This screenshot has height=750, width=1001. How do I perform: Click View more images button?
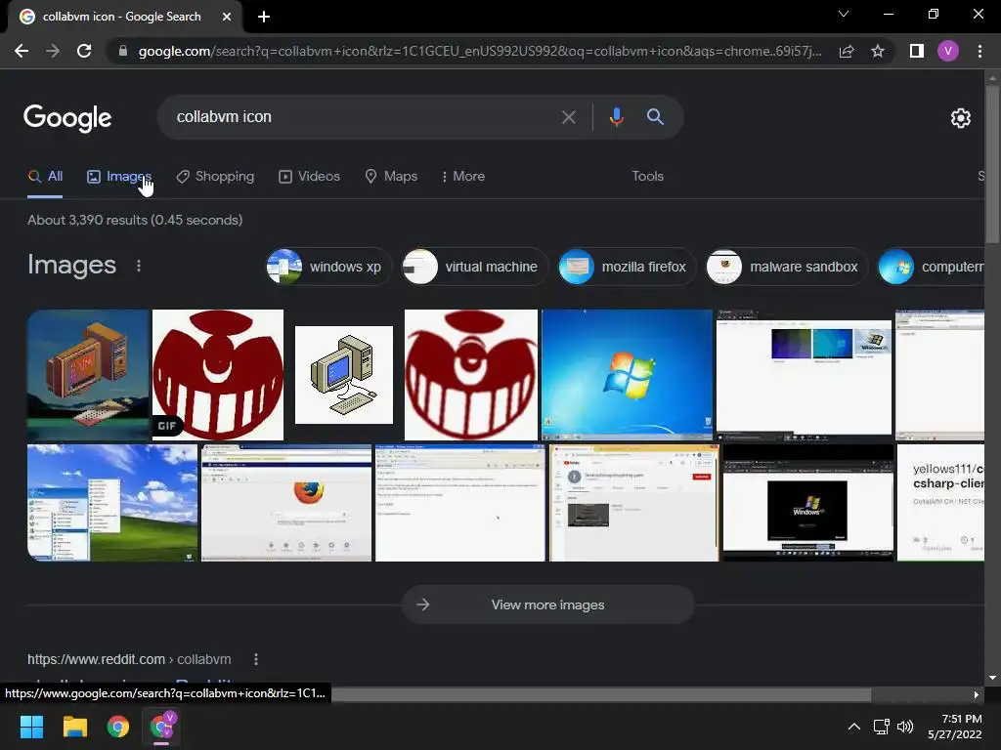pos(547,604)
